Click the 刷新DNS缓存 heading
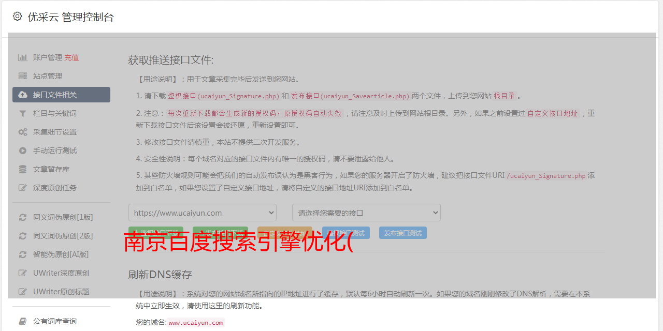The height and width of the screenshot is (331, 663). 160,274
